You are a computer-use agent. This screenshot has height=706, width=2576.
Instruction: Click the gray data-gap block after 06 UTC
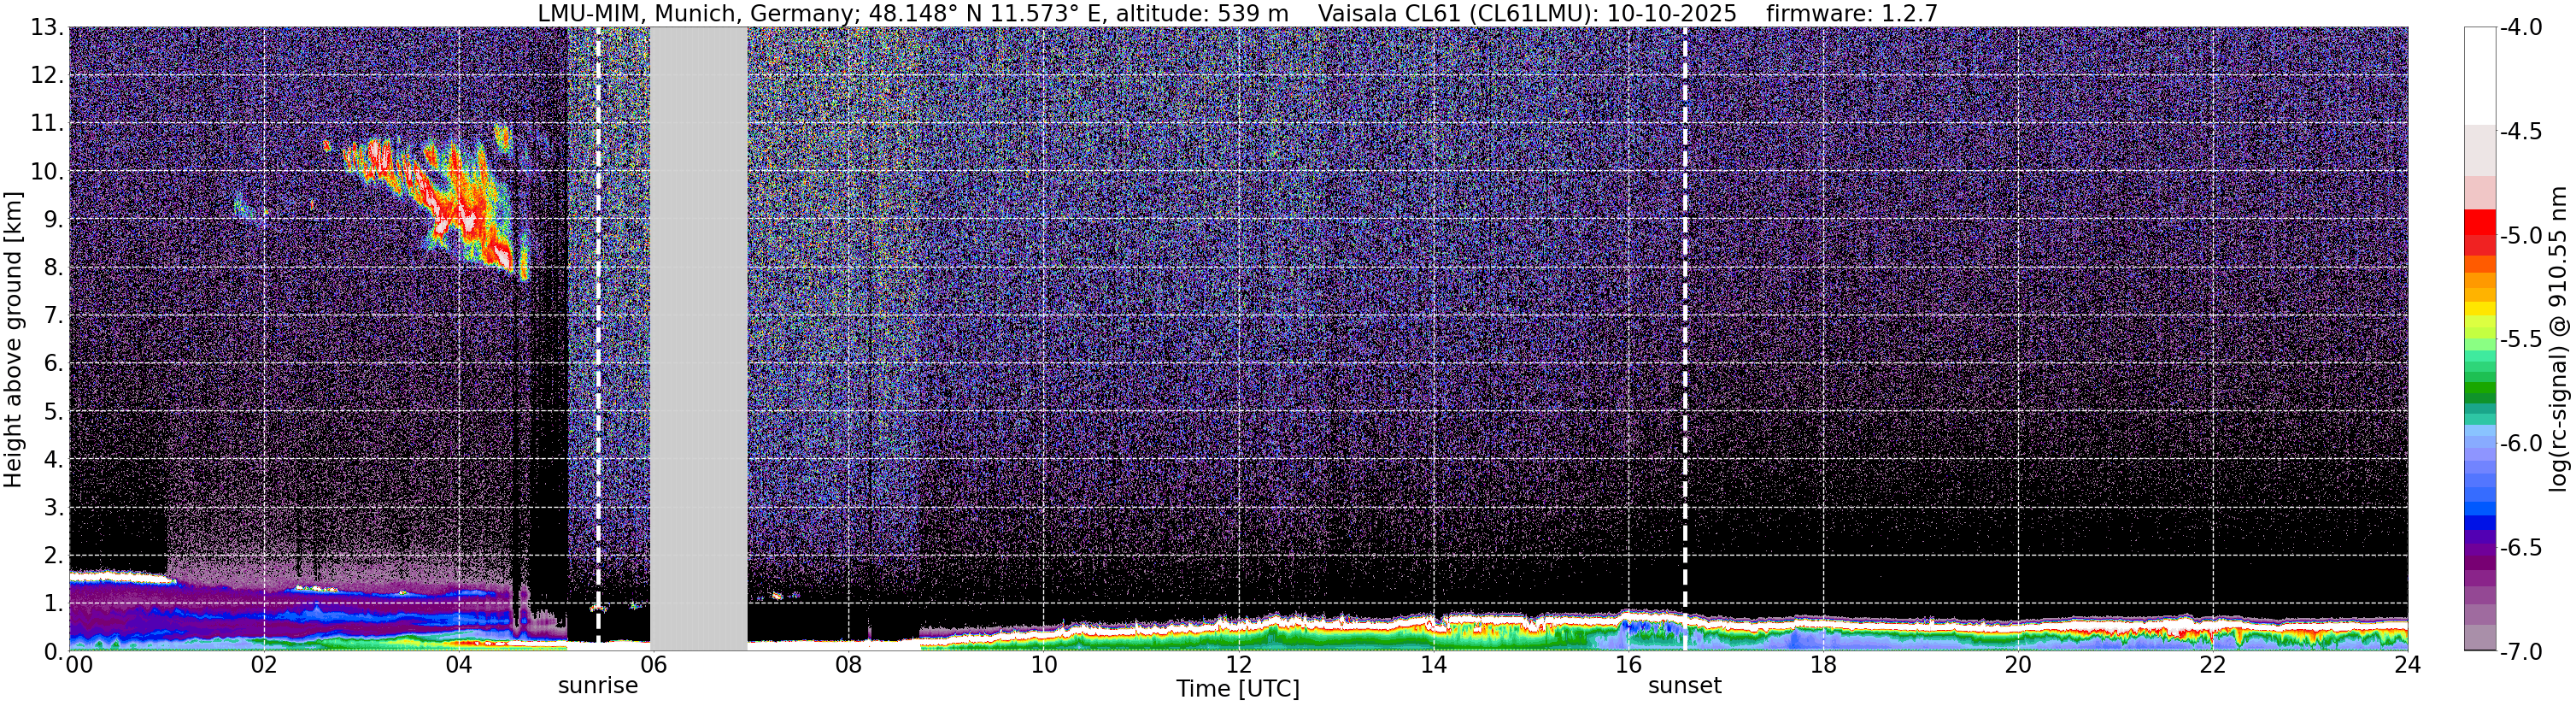pos(699,339)
